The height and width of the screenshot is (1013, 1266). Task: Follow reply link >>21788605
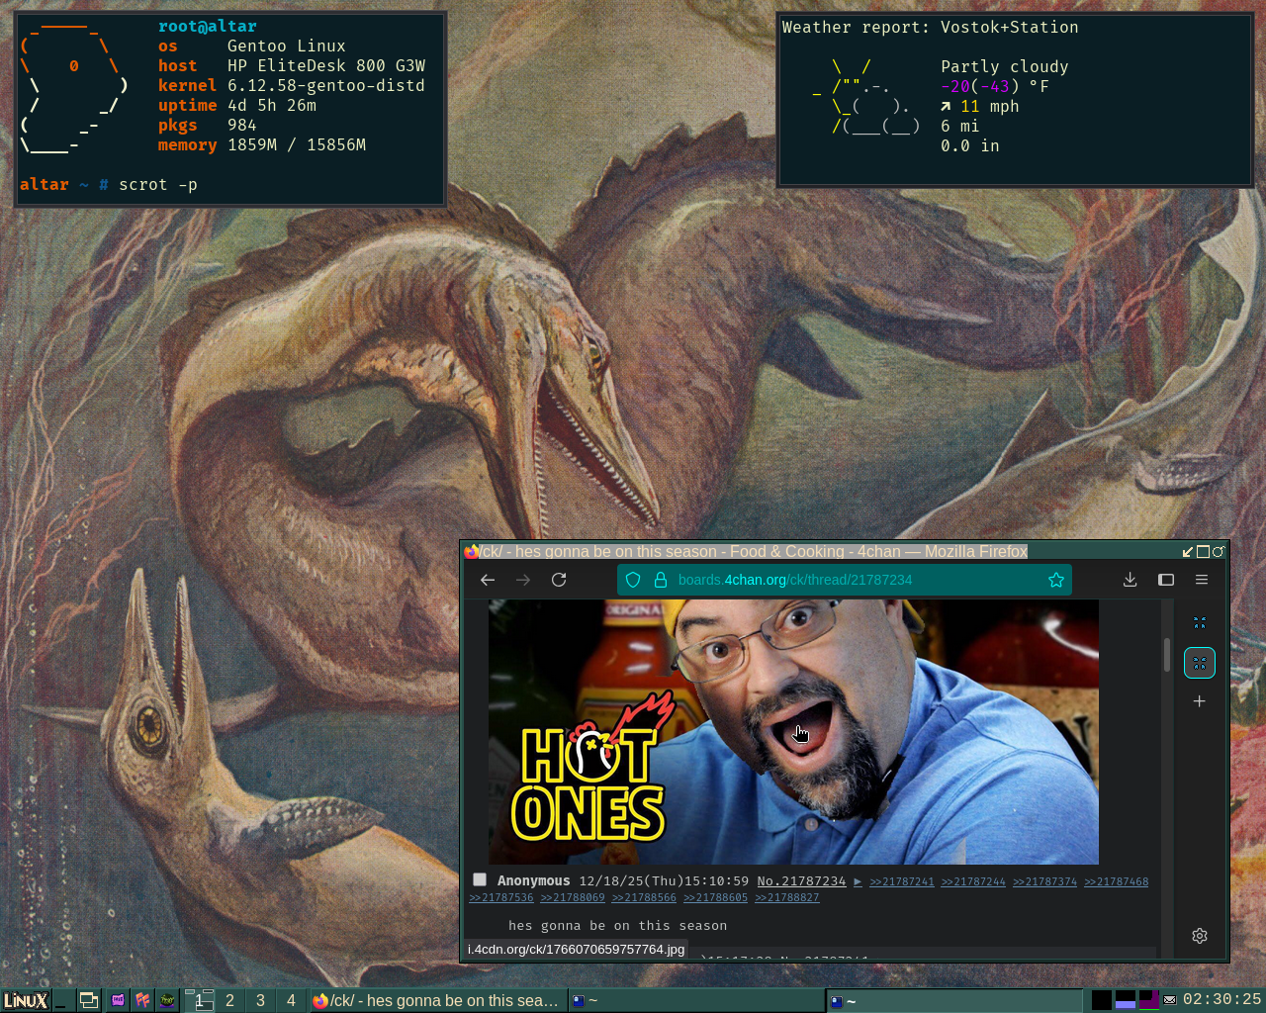(715, 897)
